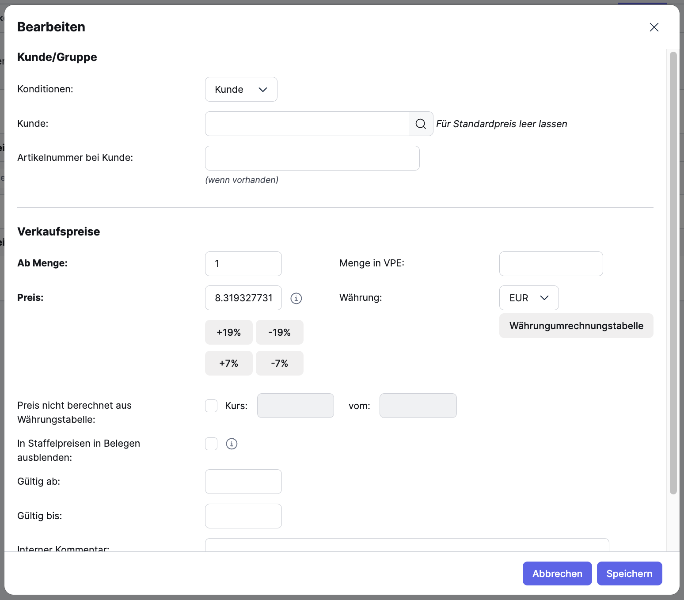Click the Ab Menge input field
This screenshot has height=600, width=684.
pos(243,264)
